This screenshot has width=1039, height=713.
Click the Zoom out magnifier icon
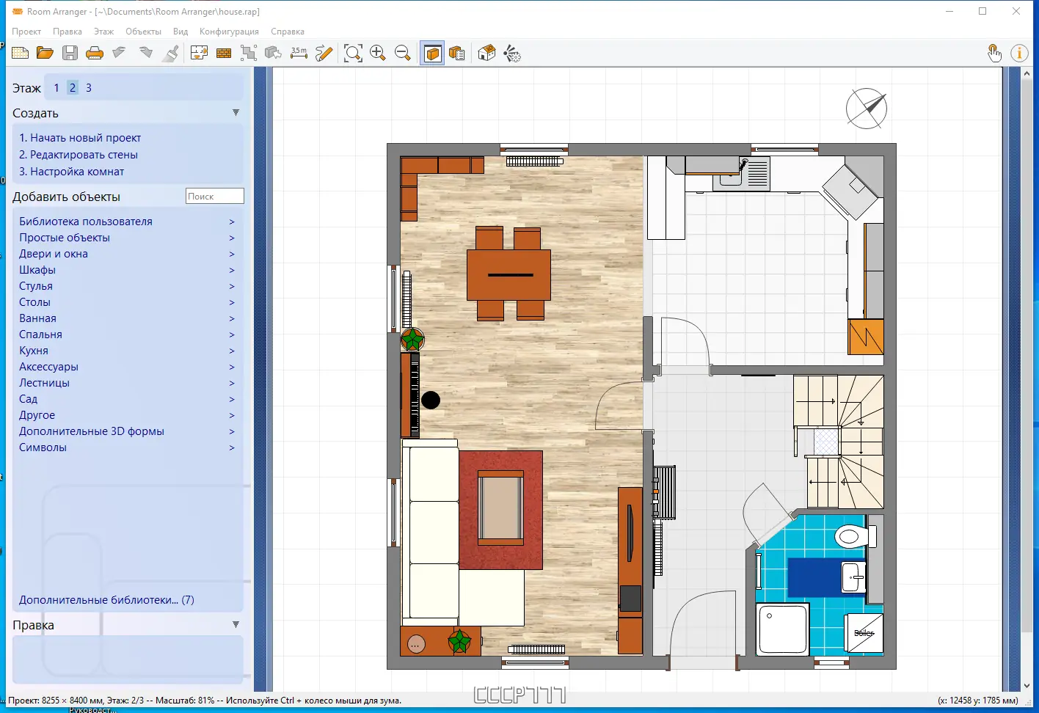[403, 52]
